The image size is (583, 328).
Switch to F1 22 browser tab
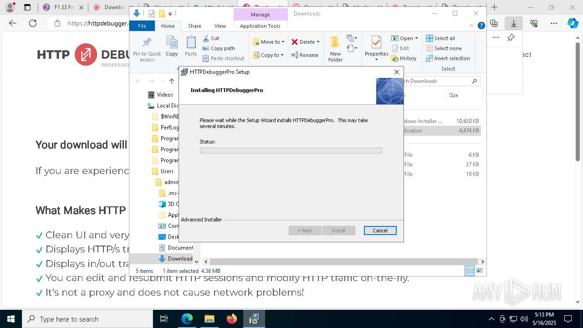coord(63,7)
